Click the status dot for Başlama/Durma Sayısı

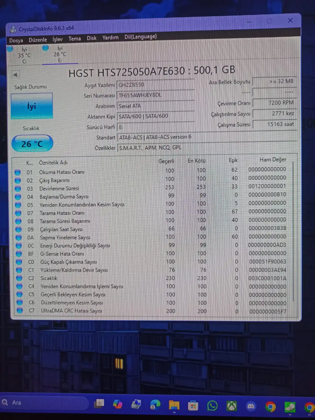18,197
